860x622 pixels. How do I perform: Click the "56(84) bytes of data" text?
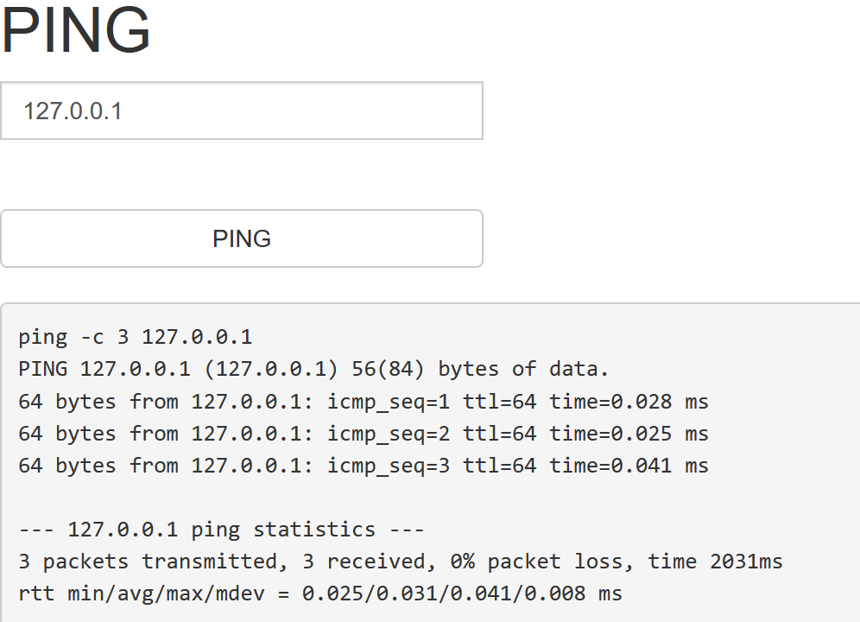click(x=480, y=369)
